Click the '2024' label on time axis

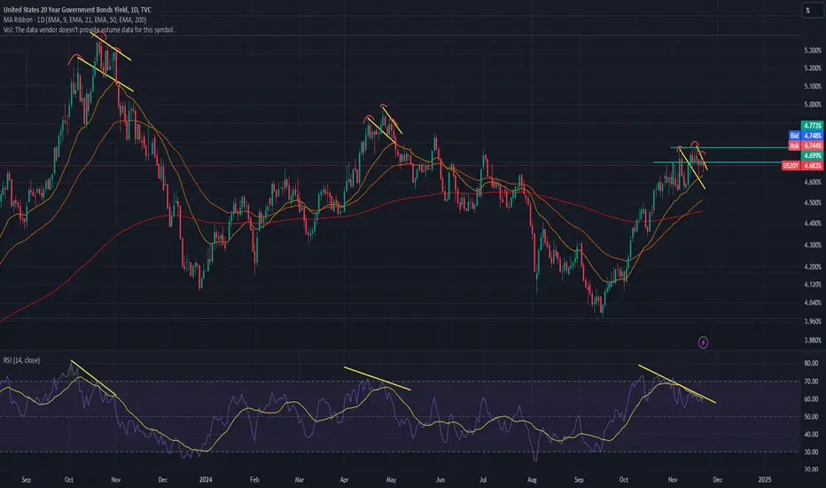pyautogui.click(x=206, y=479)
